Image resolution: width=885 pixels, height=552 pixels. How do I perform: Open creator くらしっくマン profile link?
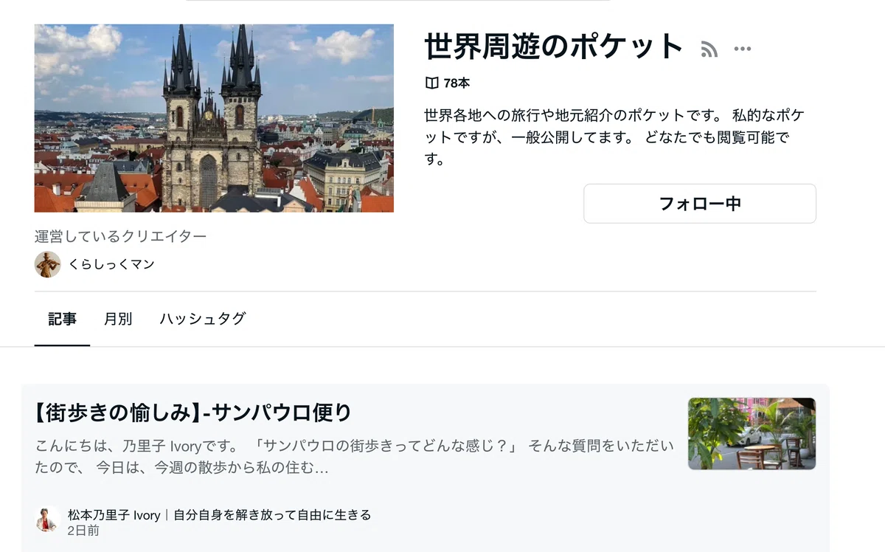click(111, 264)
